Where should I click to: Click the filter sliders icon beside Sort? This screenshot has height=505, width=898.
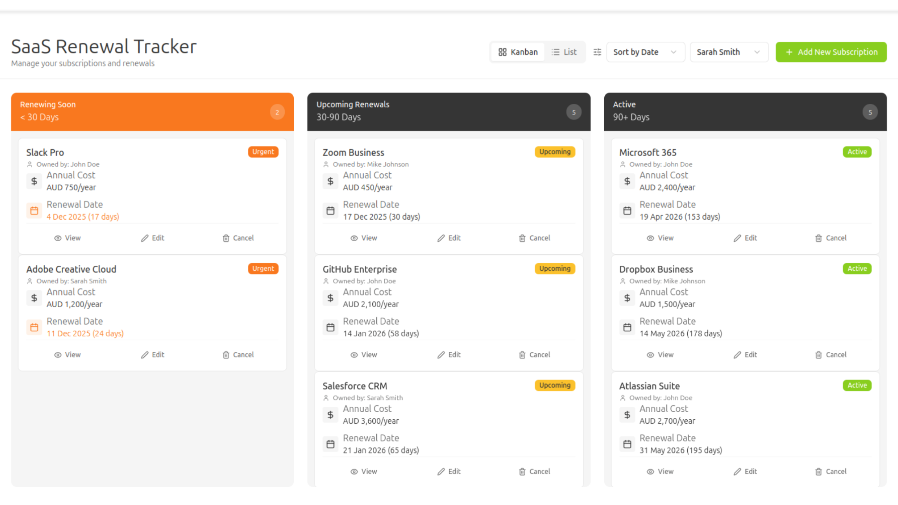(597, 52)
